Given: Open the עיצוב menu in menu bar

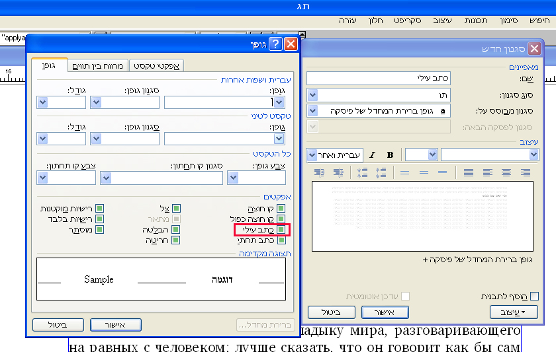Looking at the screenshot, I should [442, 21].
